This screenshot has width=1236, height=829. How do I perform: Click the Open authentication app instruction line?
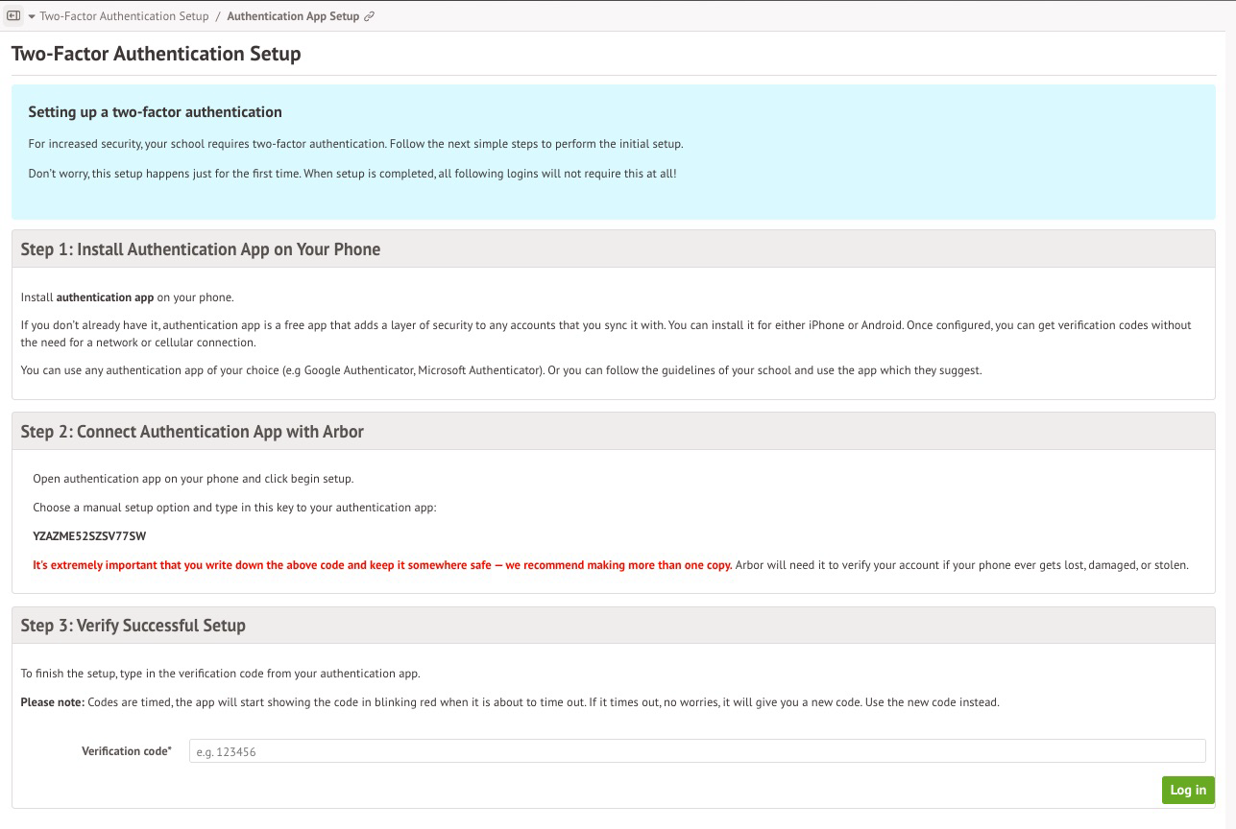193,479
